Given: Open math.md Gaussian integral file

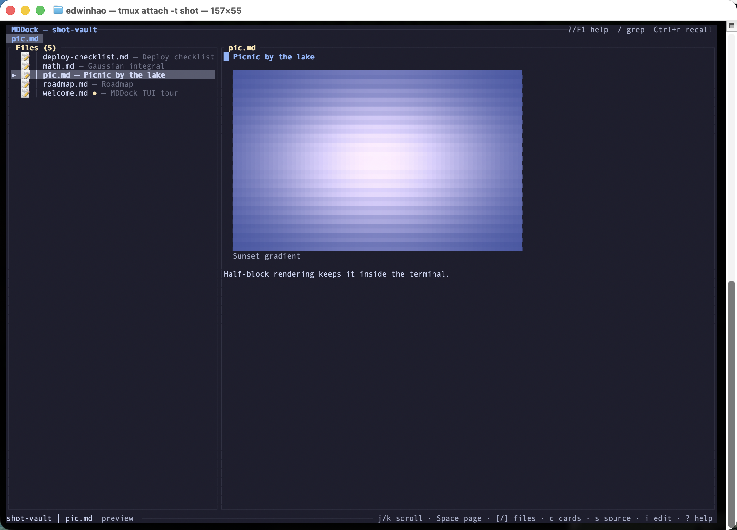Looking at the screenshot, I should pos(103,66).
